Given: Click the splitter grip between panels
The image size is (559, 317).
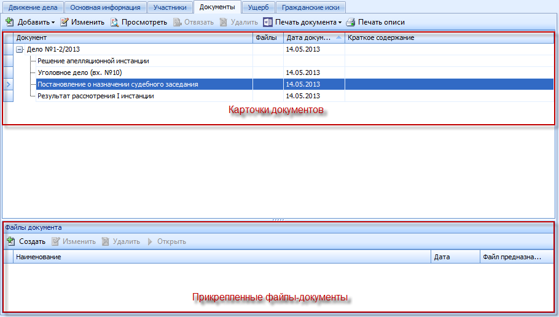Looking at the screenshot, I should tap(278, 220).
